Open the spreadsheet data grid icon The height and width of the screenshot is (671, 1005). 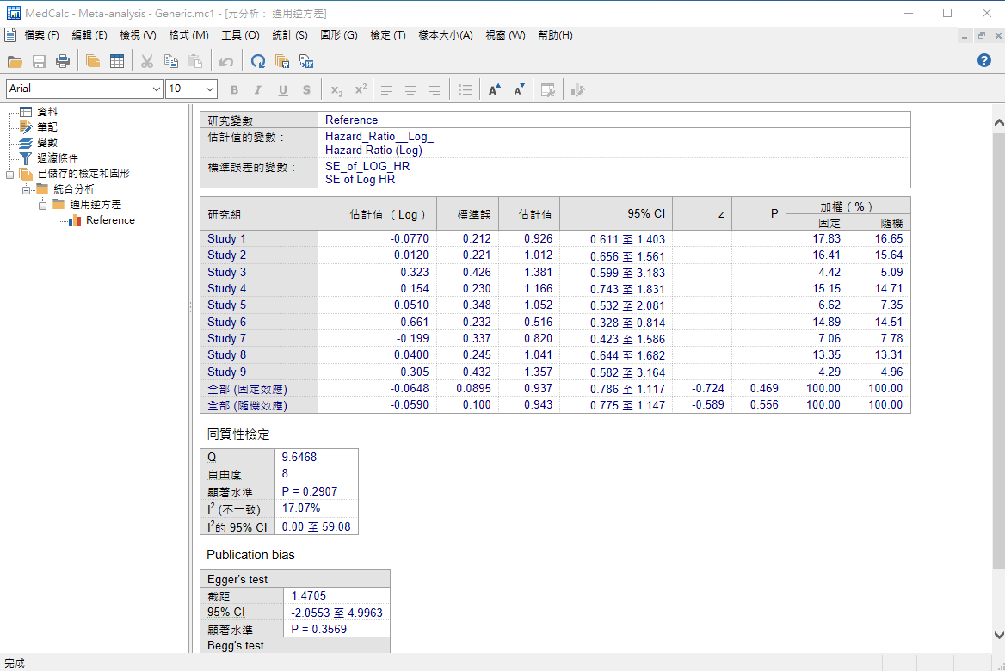pos(117,62)
